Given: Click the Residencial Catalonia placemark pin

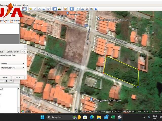Looking at the screenshot, I should pos(98,19).
